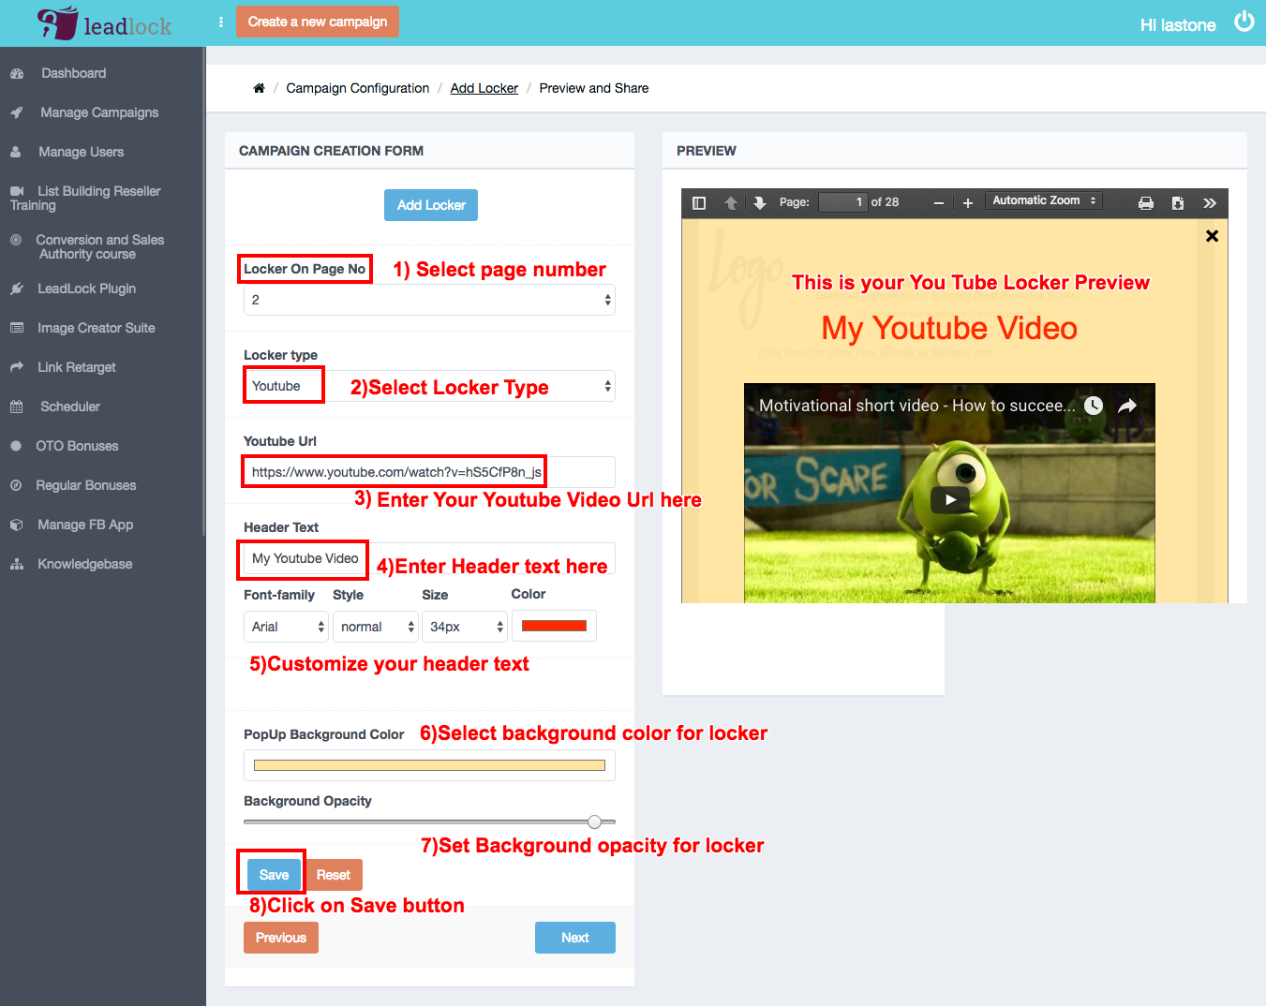Toggle the PDF viewer sidebar
The height and width of the screenshot is (1006, 1266).
(699, 202)
